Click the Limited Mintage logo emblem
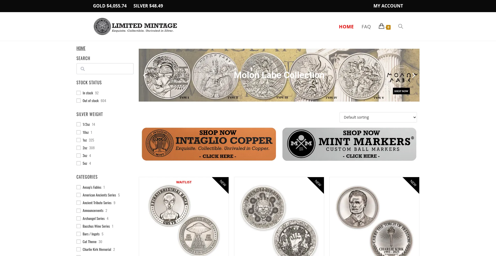The height and width of the screenshot is (256, 496). click(x=102, y=26)
